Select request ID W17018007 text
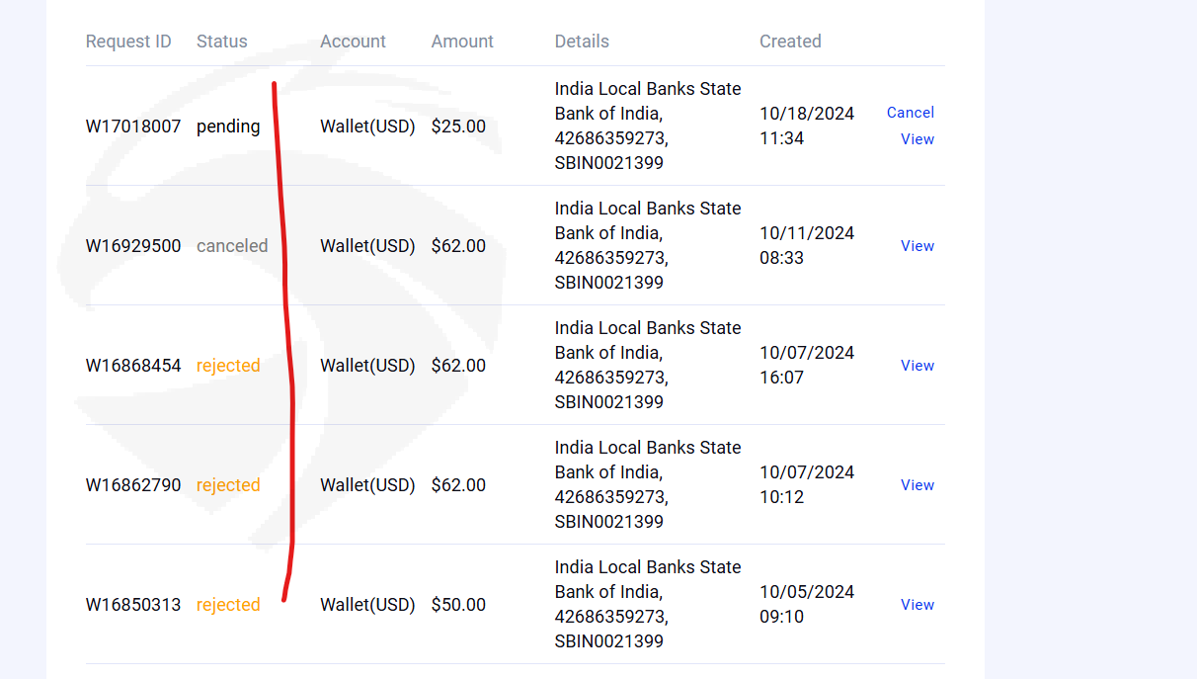The image size is (1197, 679). tap(133, 127)
